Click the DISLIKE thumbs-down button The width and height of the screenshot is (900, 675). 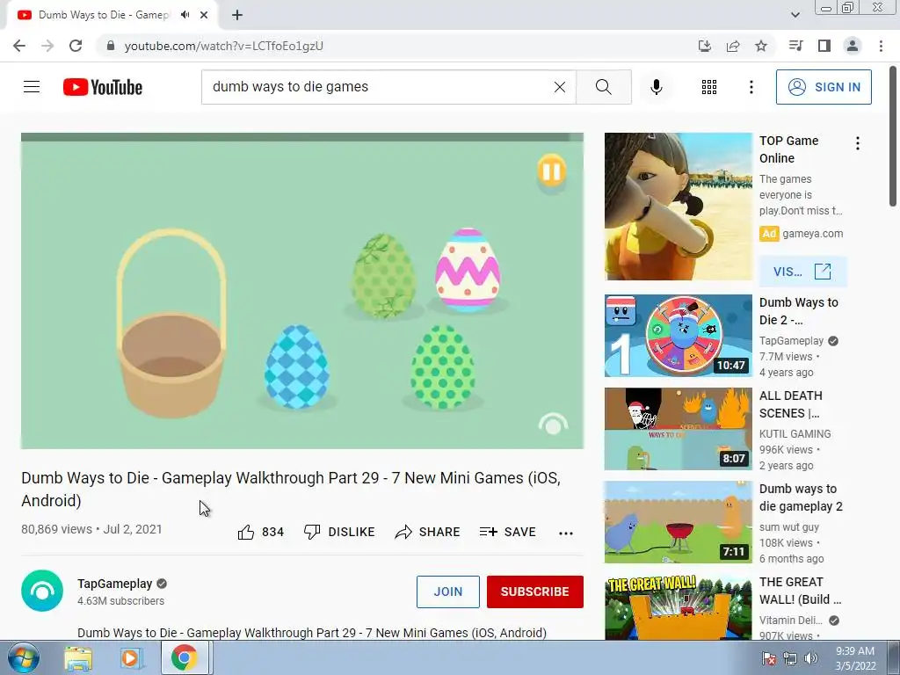pyautogui.click(x=339, y=532)
